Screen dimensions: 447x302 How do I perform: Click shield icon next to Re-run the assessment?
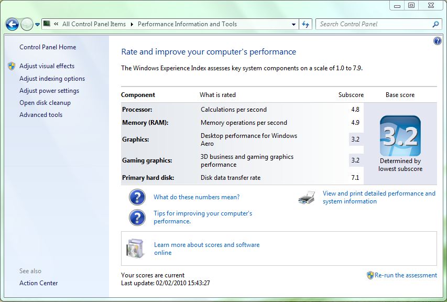point(370,275)
